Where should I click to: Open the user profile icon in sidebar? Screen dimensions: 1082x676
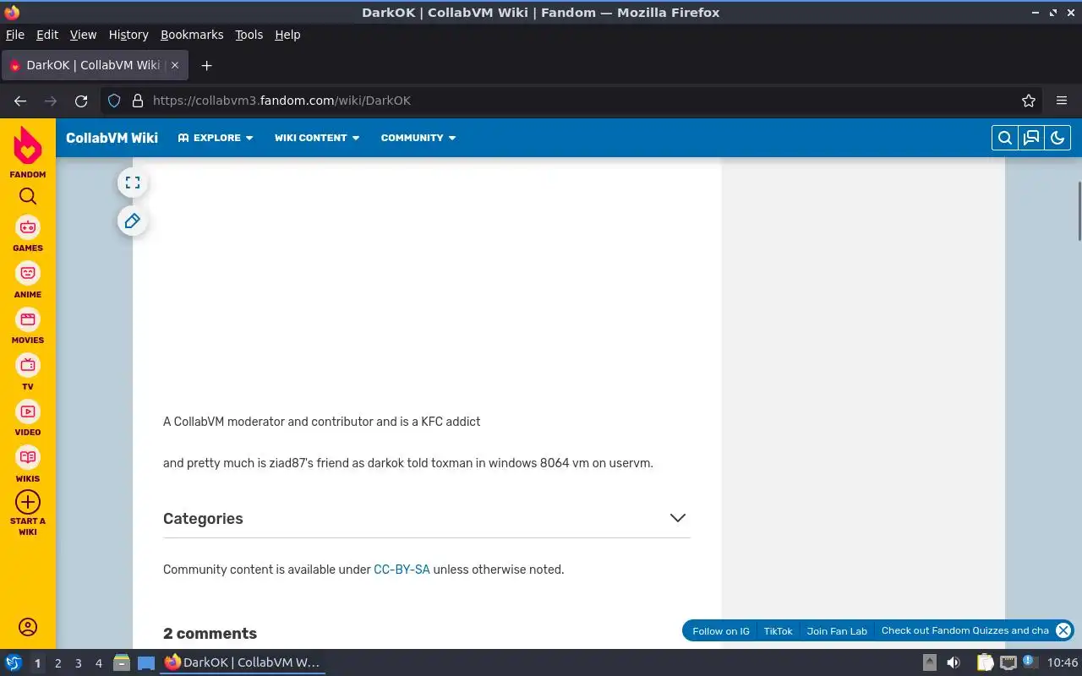(x=28, y=627)
